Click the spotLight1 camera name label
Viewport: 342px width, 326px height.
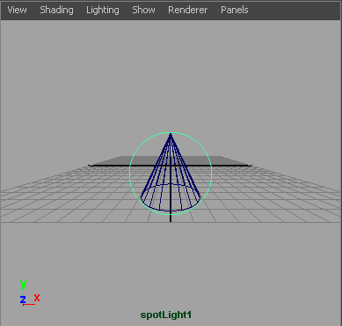pos(166,315)
